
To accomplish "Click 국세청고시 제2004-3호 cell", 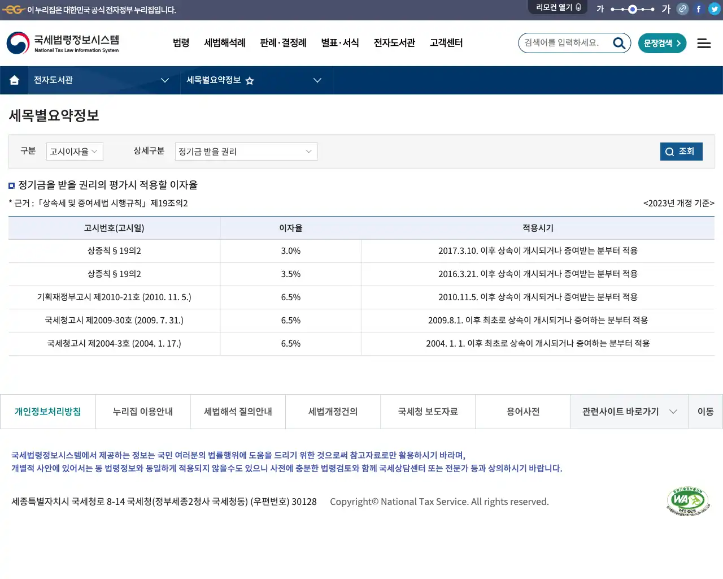I will coord(114,344).
